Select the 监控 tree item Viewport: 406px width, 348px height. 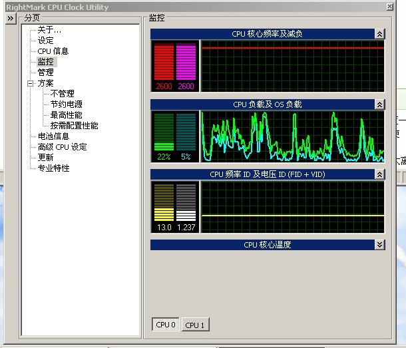[x=46, y=62]
